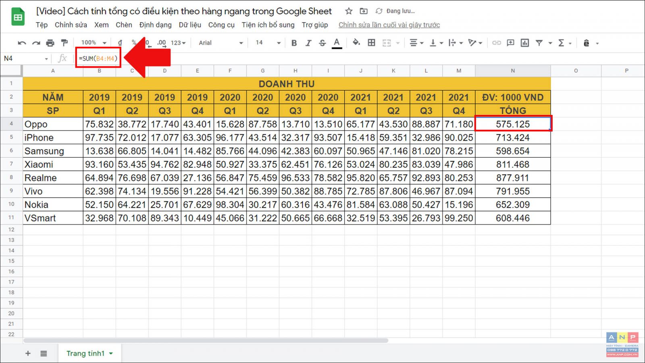Click the document title text
The height and width of the screenshot is (363, 645).
point(184,11)
